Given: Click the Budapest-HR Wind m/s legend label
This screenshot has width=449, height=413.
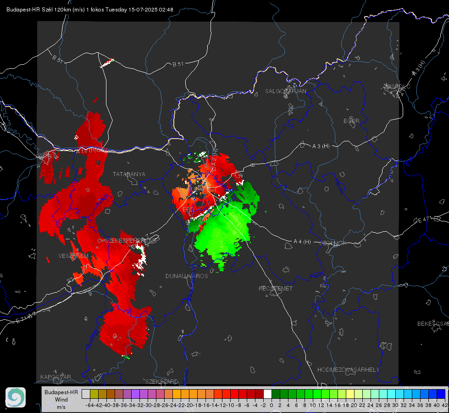Looking at the screenshot, I should pos(61,399).
